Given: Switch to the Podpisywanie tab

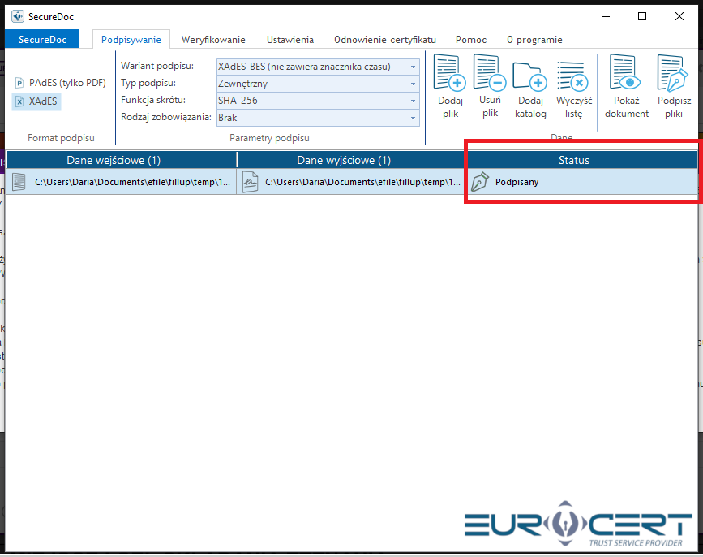Looking at the screenshot, I should [x=131, y=40].
